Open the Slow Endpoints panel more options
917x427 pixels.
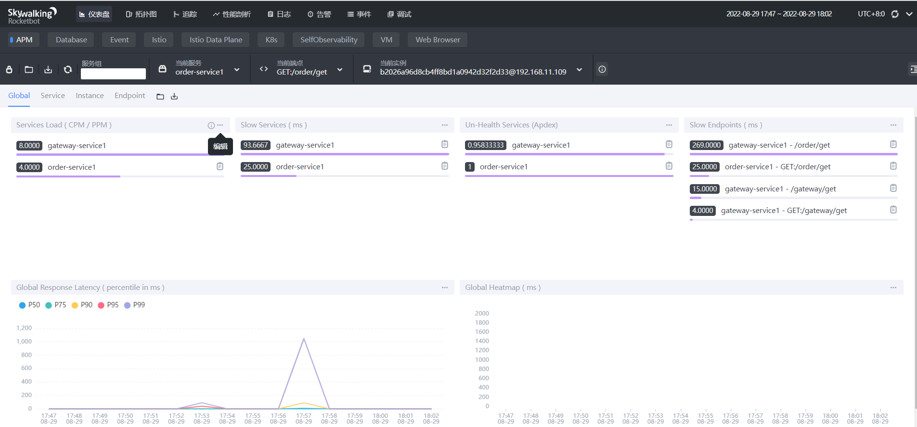[x=893, y=125]
